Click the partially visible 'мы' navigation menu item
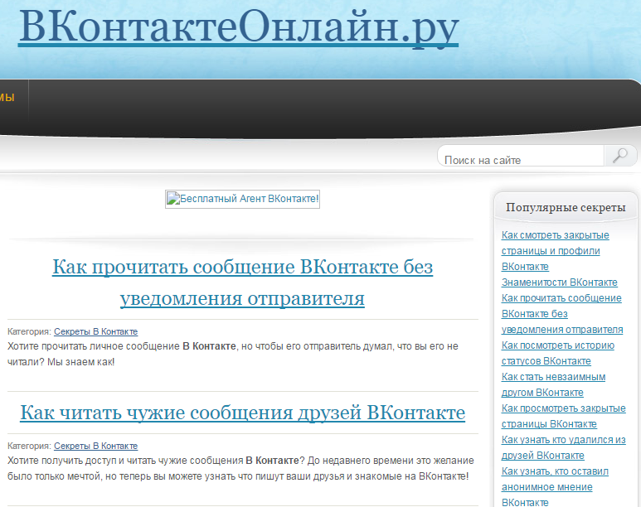Screen dimensions: 641x507 (7, 97)
